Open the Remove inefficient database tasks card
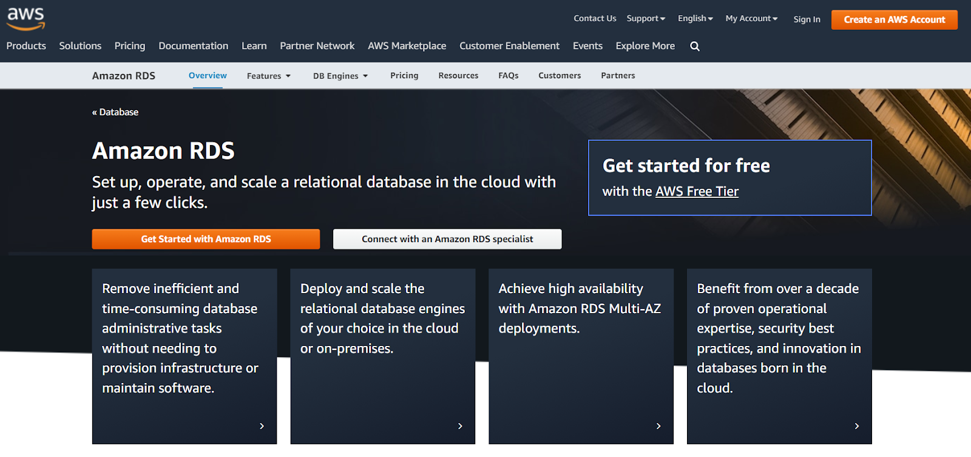Image resolution: width=971 pixels, height=457 pixels. point(184,356)
